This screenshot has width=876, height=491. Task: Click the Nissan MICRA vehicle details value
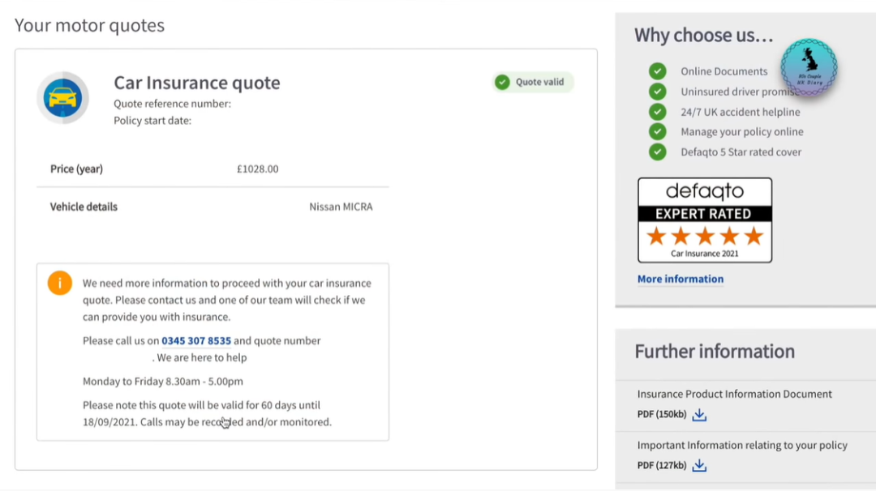[341, 207]
